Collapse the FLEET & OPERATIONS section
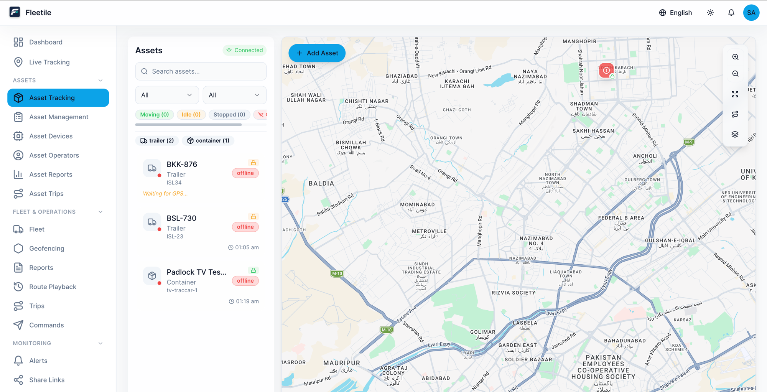This screenshot has width=767, height=392. click(100, 212)
